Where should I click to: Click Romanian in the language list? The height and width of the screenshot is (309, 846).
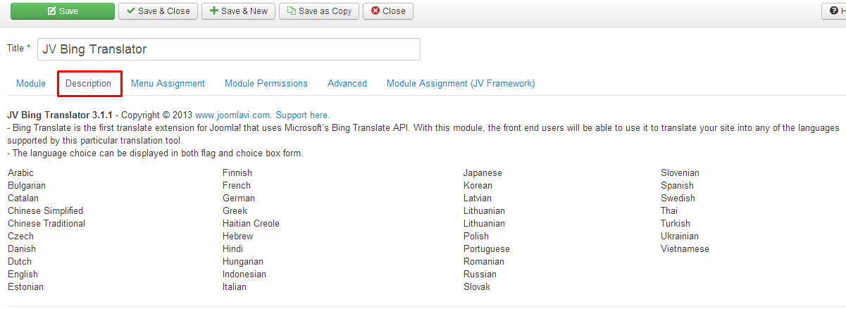[484, 261]
